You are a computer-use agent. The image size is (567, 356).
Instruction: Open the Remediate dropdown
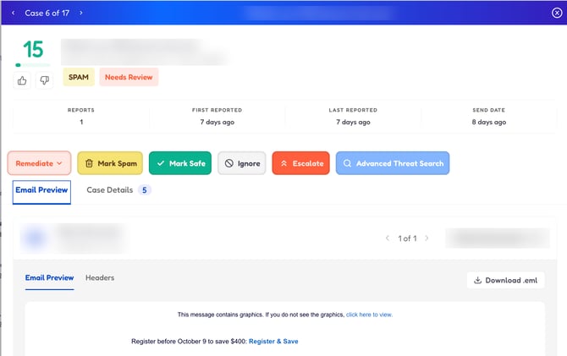[x=39, y=163]
